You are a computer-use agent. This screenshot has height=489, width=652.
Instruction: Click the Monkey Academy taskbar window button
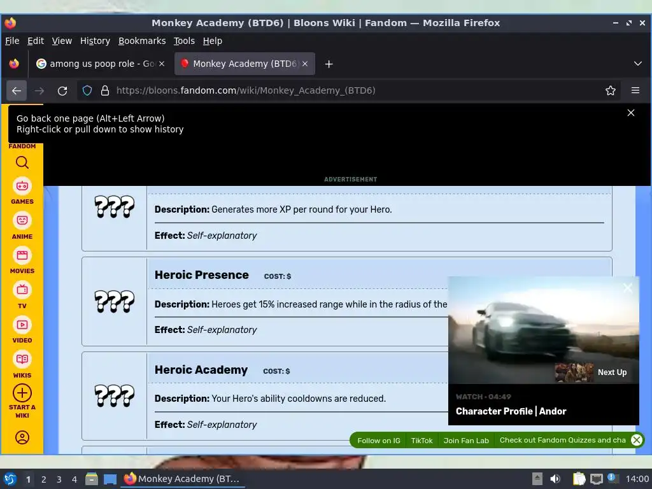point(183,479)
